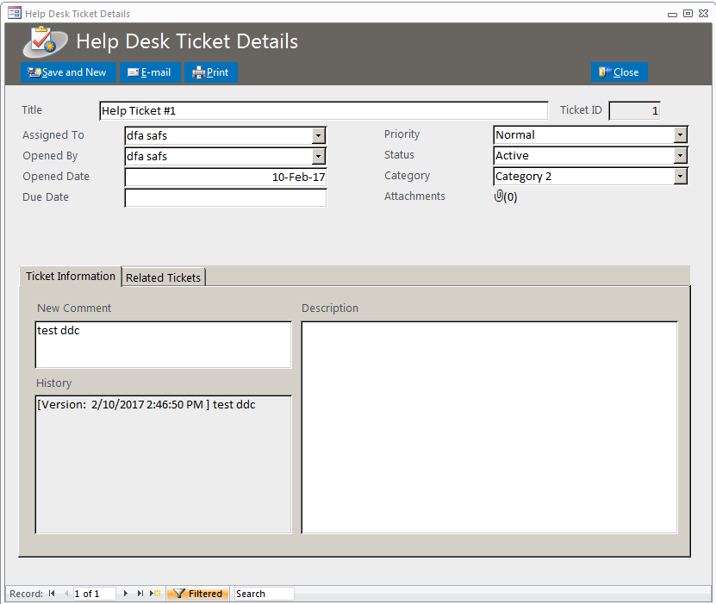
Task: Click the Priority value 'Normal'
Action: (515, 134)
